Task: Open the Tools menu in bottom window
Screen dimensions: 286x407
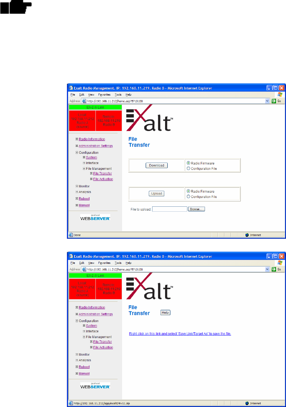Action: 118,263
